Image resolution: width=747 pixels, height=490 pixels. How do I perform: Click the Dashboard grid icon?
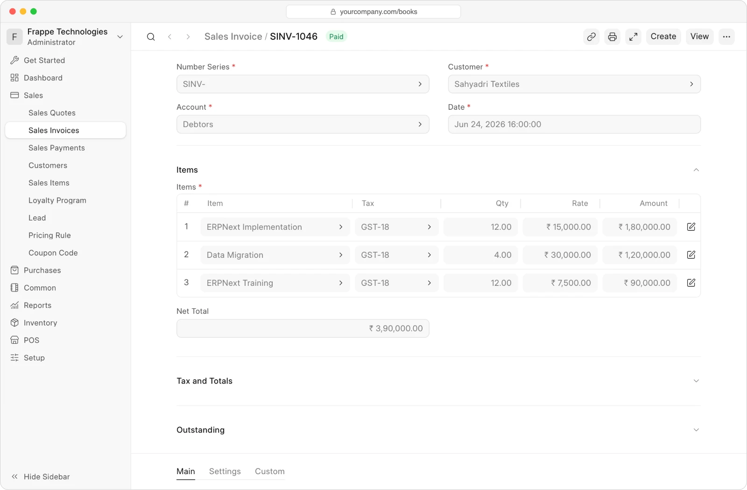coord(14,78)
